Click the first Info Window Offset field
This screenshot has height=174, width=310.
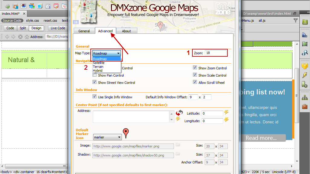tap(193, 97)
